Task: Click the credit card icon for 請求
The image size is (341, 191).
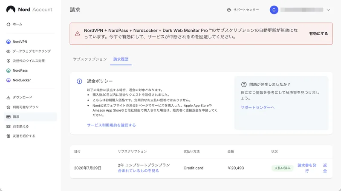Action: pyautogui.click(x=9, y=117)
